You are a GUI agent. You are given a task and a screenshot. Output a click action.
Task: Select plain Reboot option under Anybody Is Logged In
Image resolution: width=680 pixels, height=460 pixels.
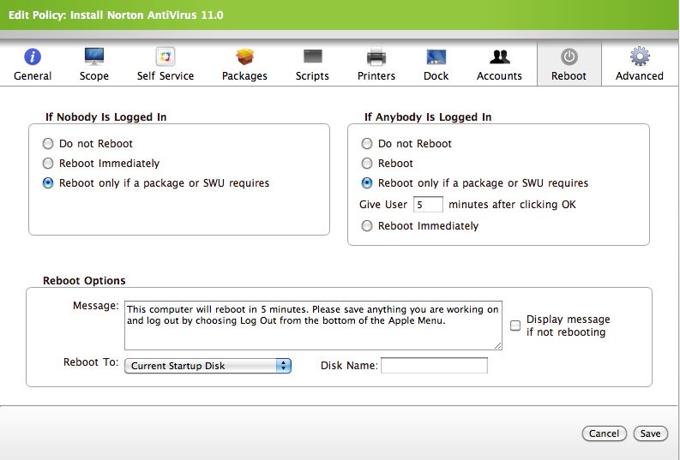click(367, 164)
